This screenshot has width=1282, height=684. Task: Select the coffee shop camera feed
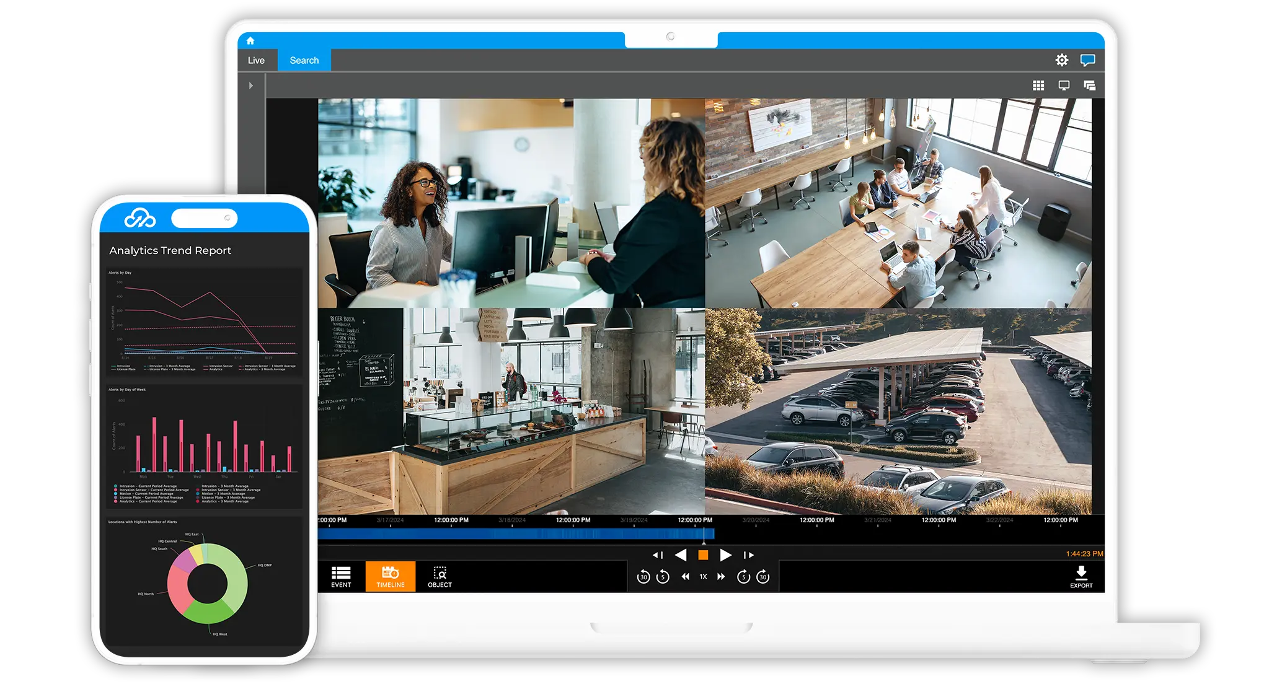click(x=511, y=411)
